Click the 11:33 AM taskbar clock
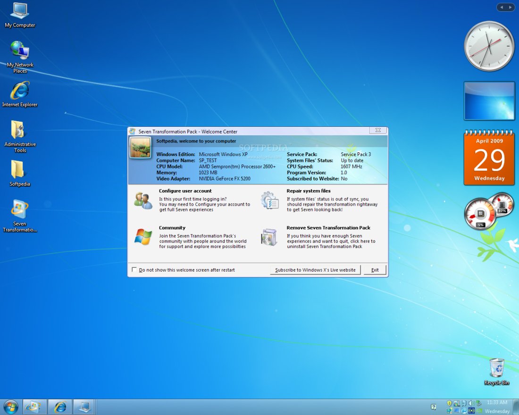519x415 pixels. [497, 402]
